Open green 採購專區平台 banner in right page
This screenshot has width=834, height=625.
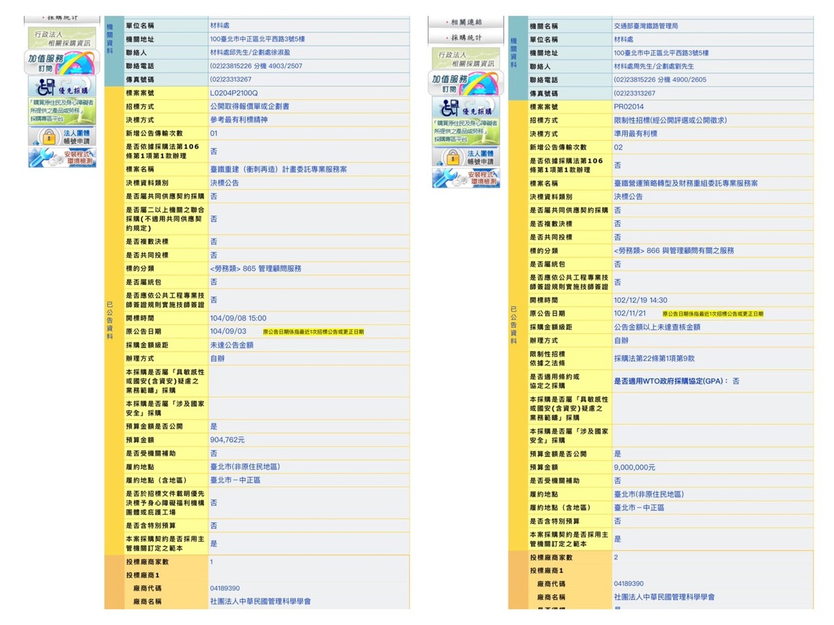(466, 131)
